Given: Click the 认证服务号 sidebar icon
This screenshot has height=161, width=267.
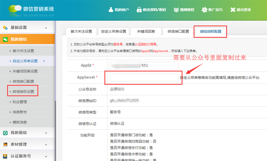Looking at the screenshot, I should point(5,156).
